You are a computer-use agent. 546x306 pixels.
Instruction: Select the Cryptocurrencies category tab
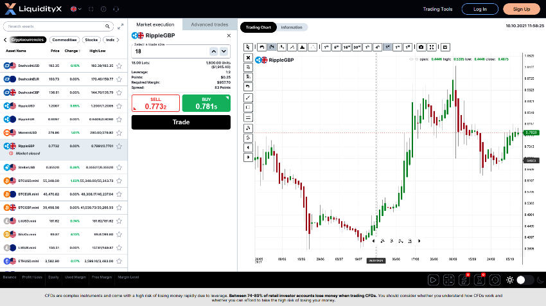click(28, 40)
